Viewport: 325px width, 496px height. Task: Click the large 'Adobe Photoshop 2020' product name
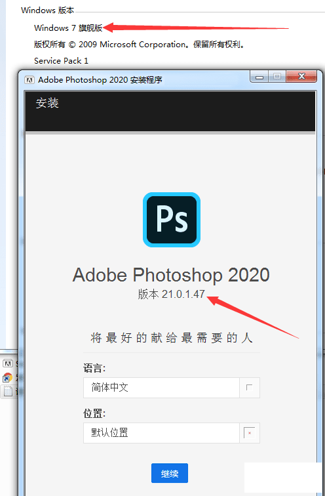click(x=171, y=274)
